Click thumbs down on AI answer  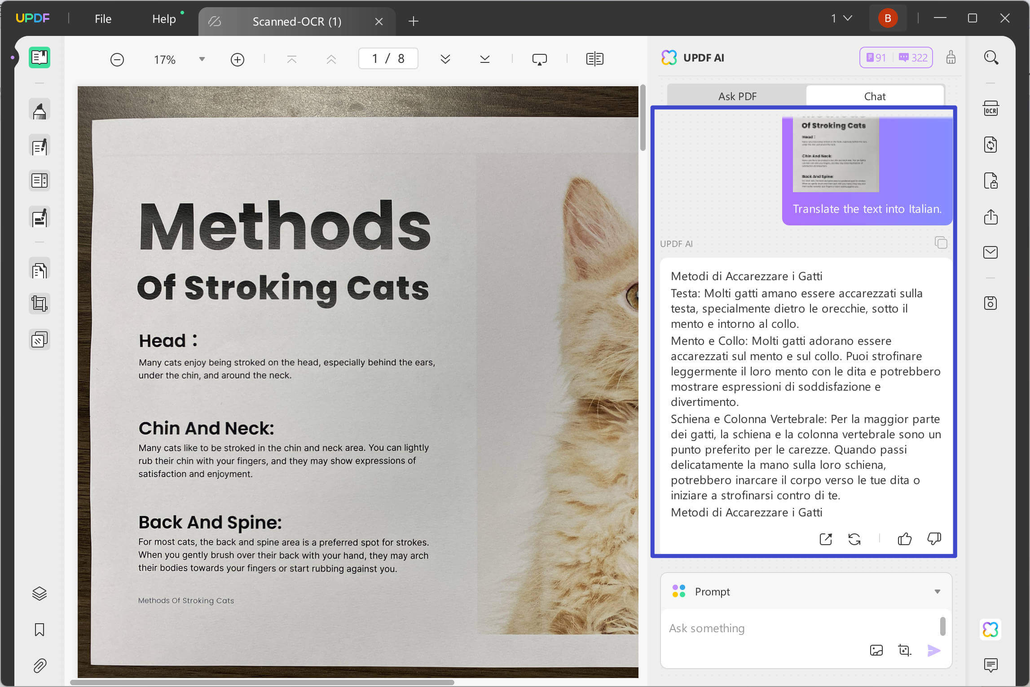[x=934, y=539]
